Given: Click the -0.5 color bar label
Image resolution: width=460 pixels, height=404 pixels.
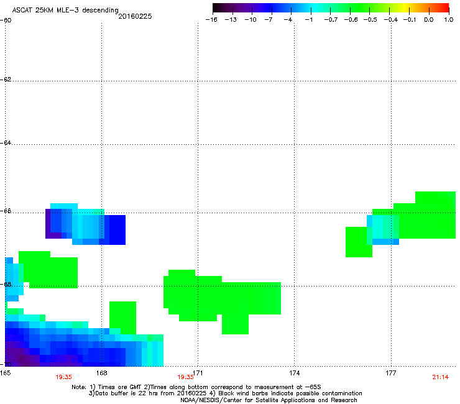Looking at the screenshot, I should (x=370, y=20).
